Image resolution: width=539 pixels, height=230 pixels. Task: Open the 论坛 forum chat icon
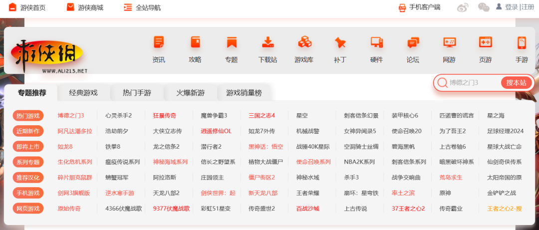click(x=413, y=42)
